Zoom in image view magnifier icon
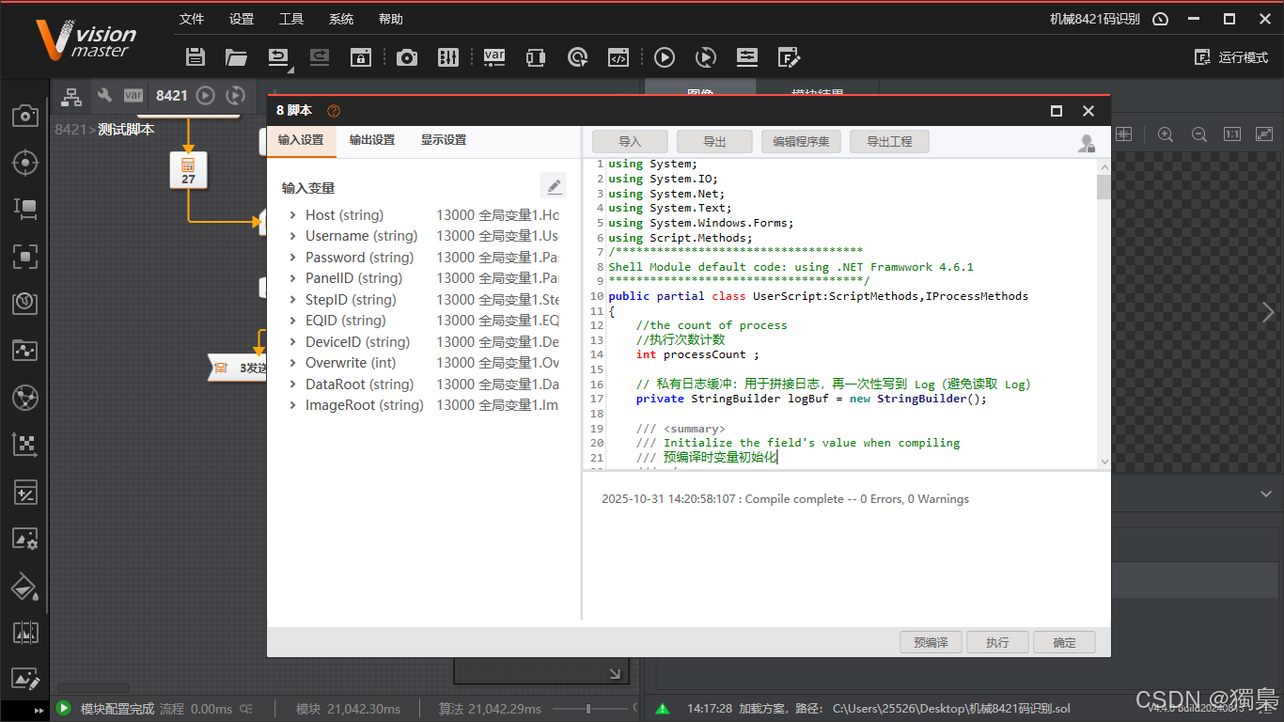The height and width of the screenshot is (722, 1284). [1166, 134]
